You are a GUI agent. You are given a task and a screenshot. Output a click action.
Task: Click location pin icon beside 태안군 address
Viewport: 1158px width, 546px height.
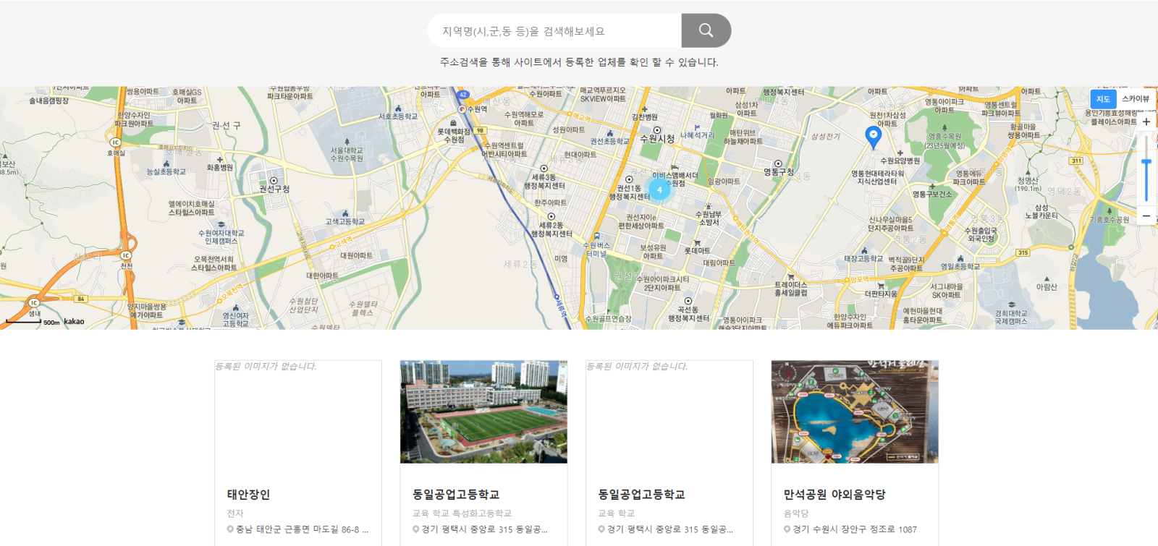click(x=230, y=529)
